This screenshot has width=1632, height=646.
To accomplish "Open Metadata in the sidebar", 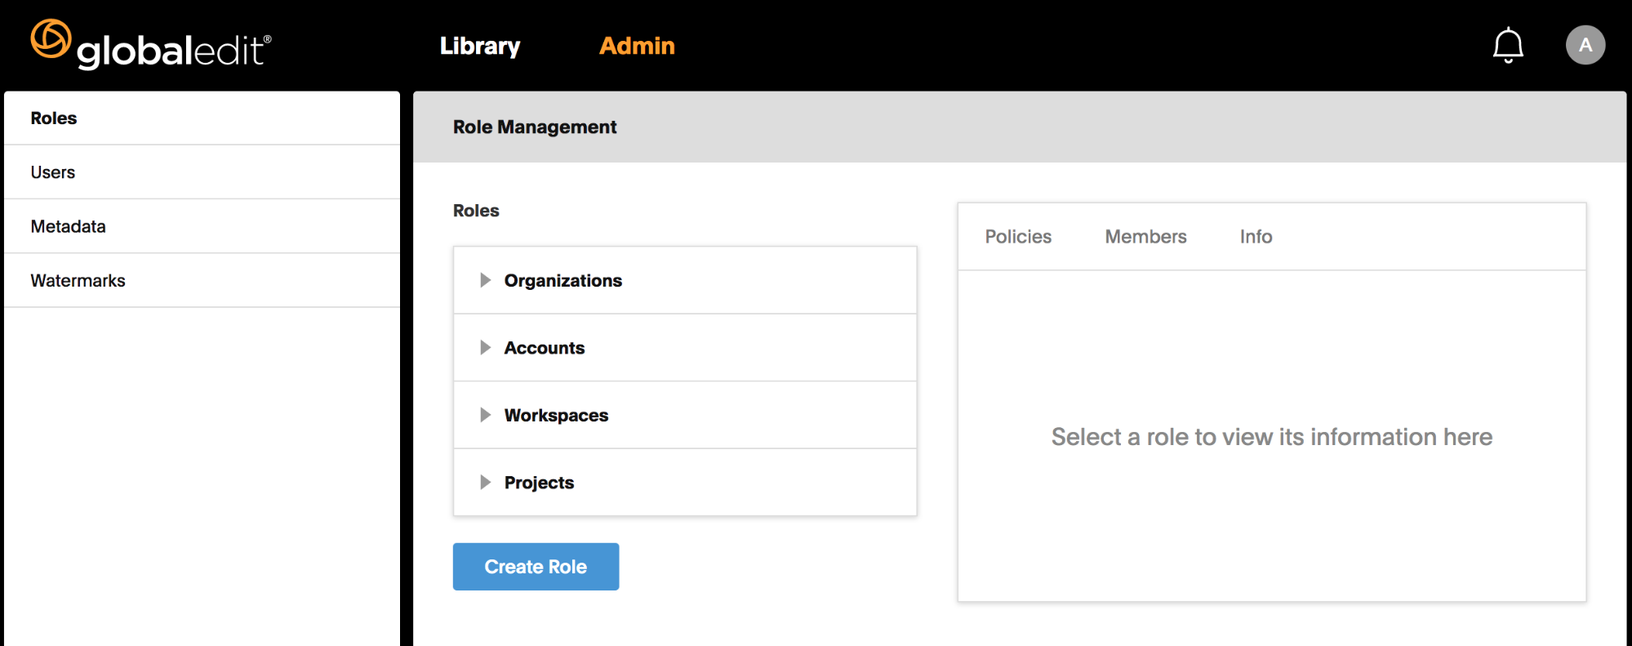I will tap(202, 226).
